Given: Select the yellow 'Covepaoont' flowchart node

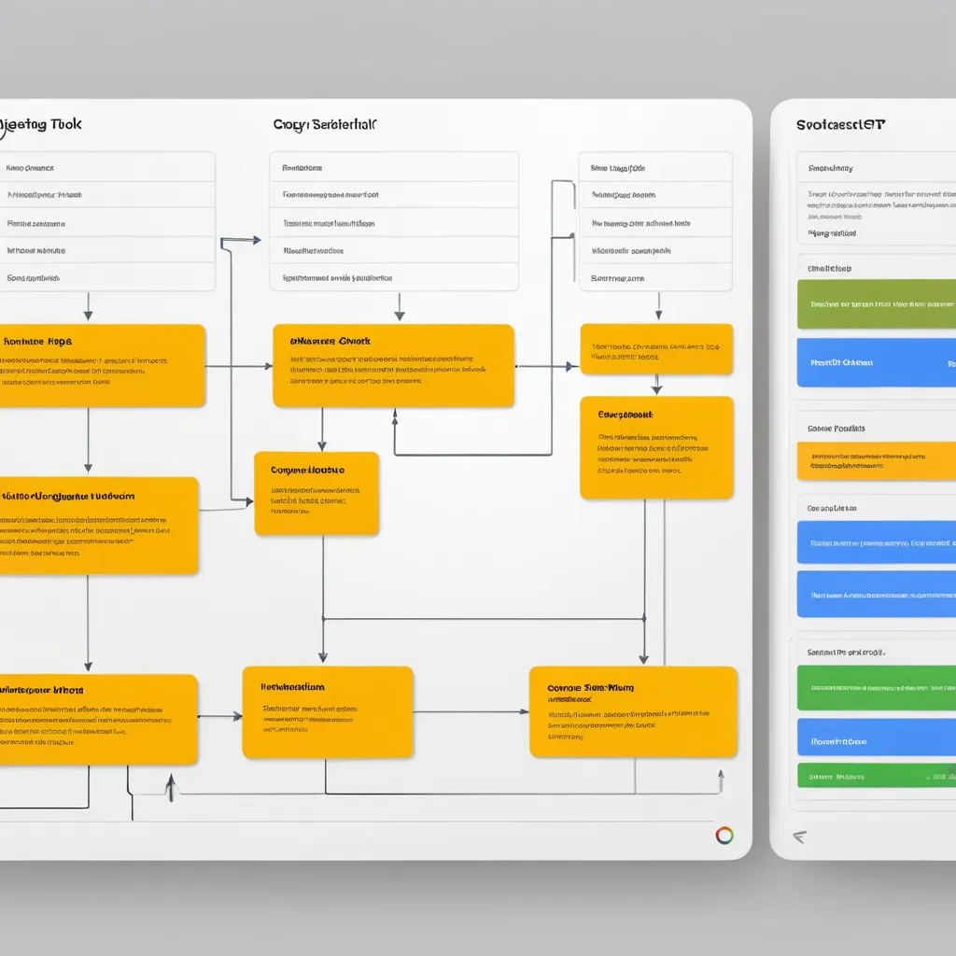Looking at the screenshot, I should [x=656, y=448].
